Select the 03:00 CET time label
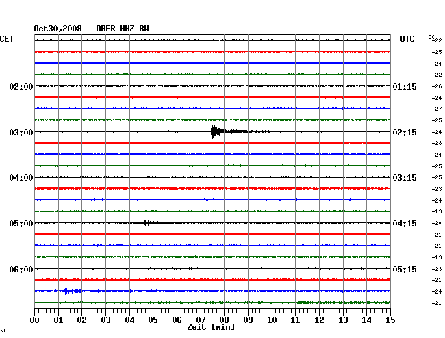This screenshot has height=338, width=445. [21, 133]
